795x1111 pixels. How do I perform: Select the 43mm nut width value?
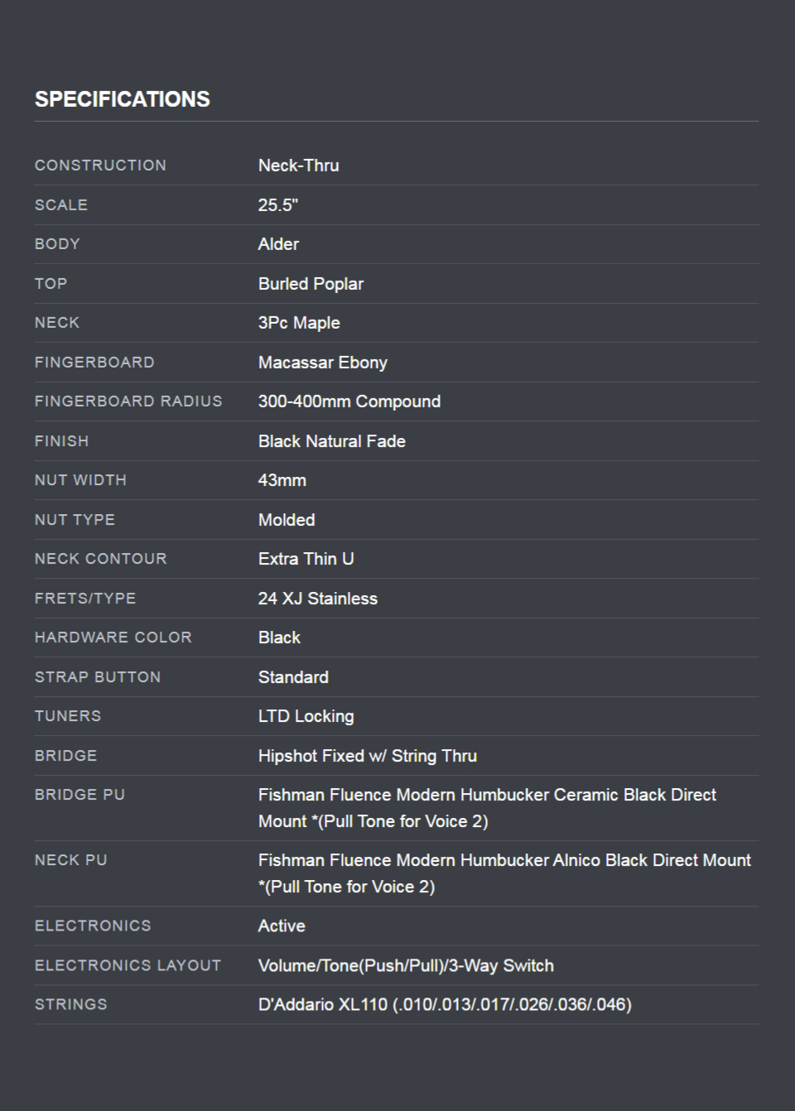[282, 480]
